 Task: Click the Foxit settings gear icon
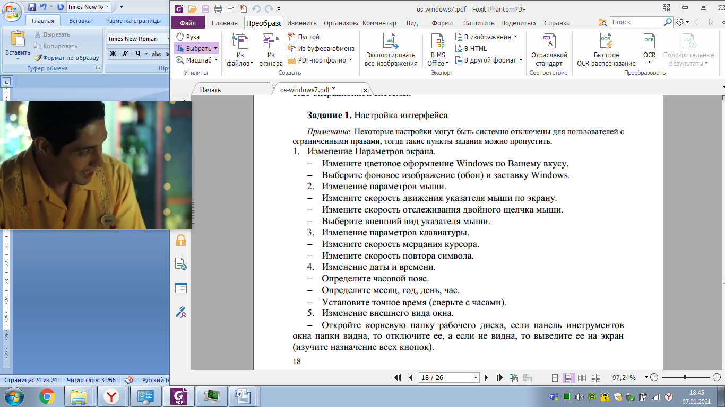coord(680,22)
